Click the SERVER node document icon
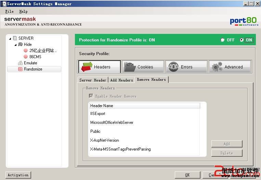 click(x=15, y=38)
